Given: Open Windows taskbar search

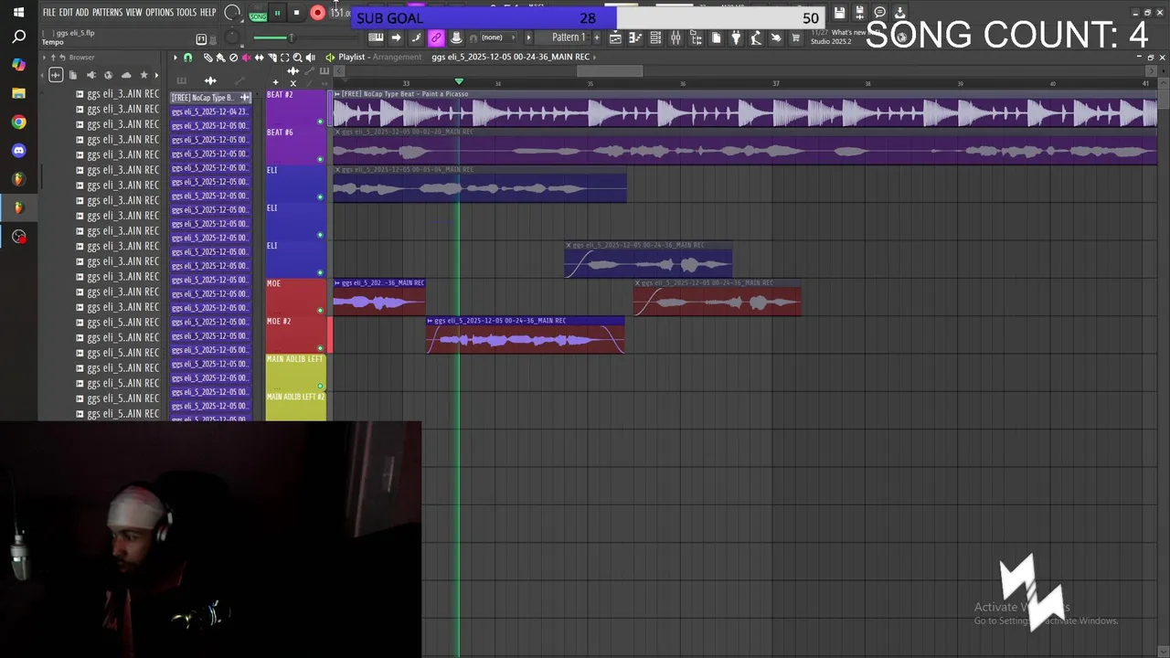Looking at the screenshot, I should (18, 37).
